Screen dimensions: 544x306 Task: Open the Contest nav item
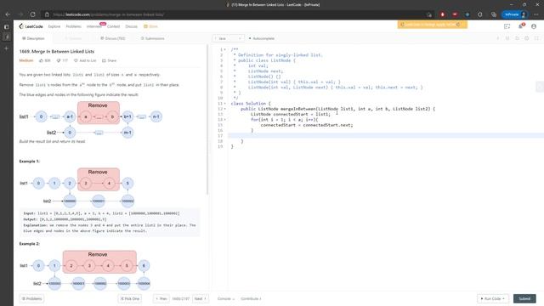point(113,26)
